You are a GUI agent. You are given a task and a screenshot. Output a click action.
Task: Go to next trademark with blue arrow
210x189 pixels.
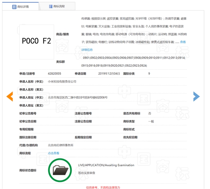pos(196,96)
